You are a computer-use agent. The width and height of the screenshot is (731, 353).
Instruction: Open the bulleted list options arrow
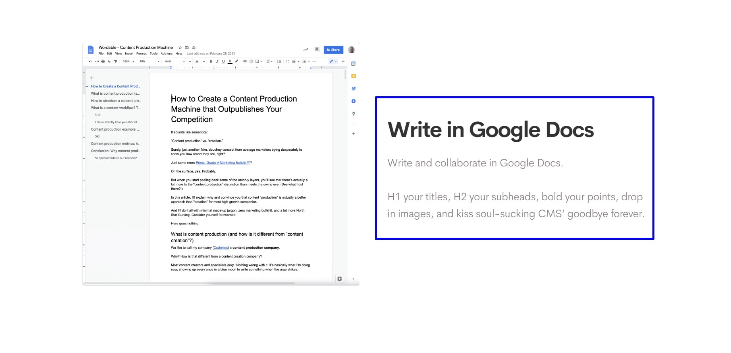(299, 61)
